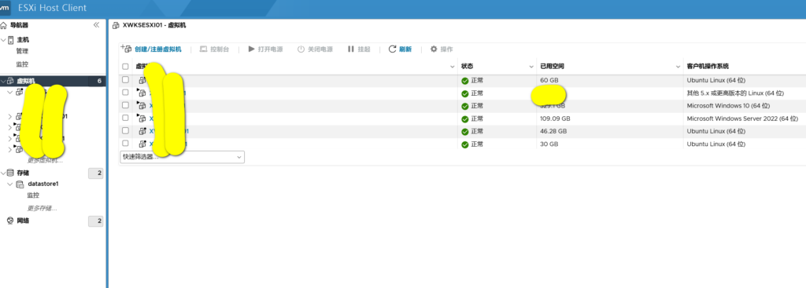Click green status check in 30 GB row
The height and width of the screenshot is (288, 806).
tap(464, 144)
